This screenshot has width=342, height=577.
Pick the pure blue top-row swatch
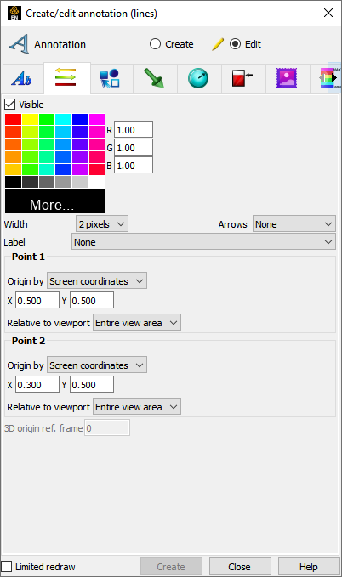point(80,120)
